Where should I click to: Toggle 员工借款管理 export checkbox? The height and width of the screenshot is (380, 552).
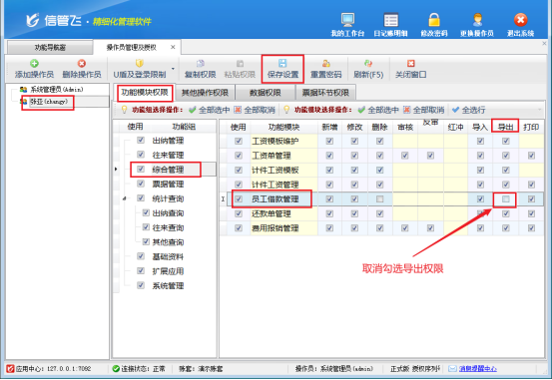click(505, 199)
